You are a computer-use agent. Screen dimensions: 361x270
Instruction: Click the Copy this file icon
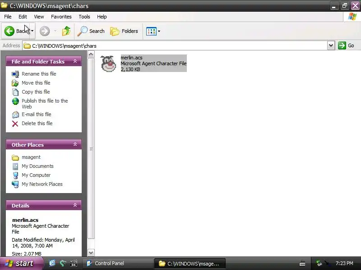point(15,92)
